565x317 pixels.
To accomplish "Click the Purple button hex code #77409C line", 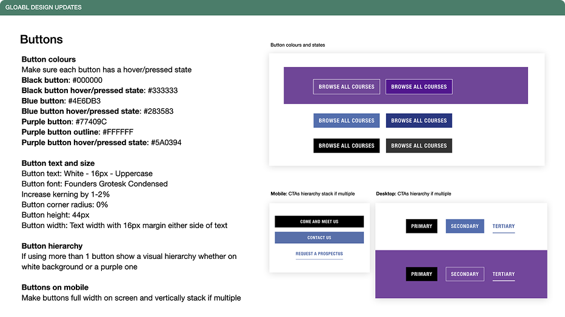I will (x=64, y=122).
